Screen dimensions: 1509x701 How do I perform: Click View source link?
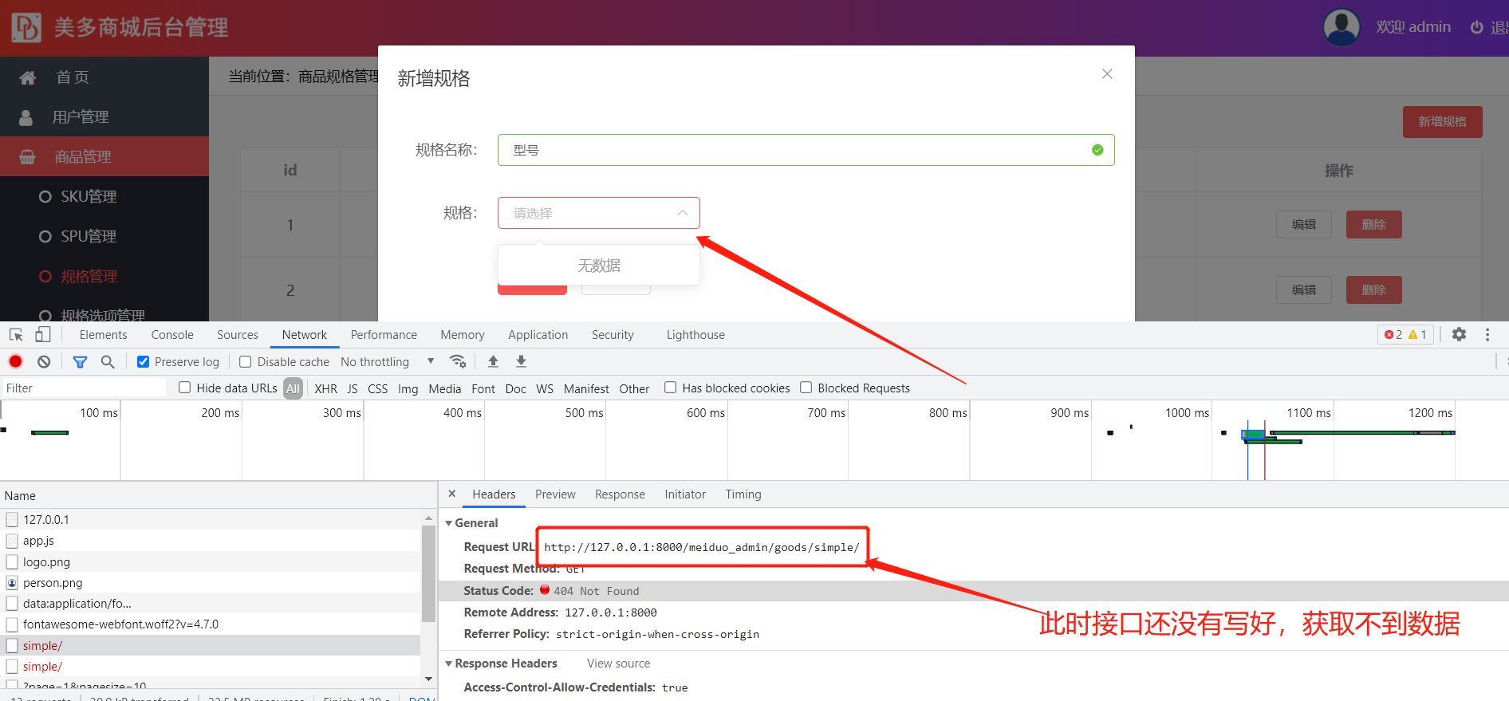click(618, 664)
